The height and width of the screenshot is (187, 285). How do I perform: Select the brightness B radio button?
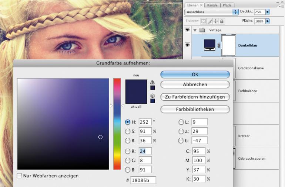tap(128, 141)
